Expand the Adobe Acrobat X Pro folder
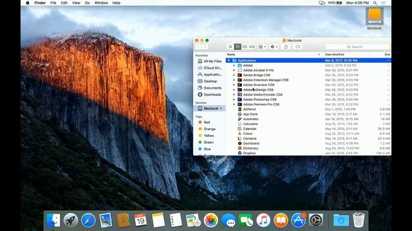Viewport: 412px width, 231px height. point(234,70)
